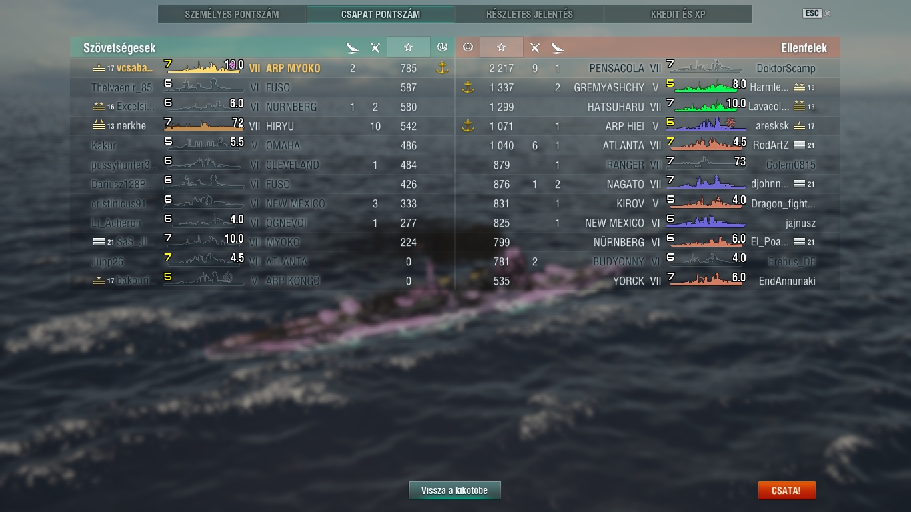Sort enemies by aircraft shot down icon
Image resolution: width=911 pixels, height=512 pixels.
click(x=535, y=47)
